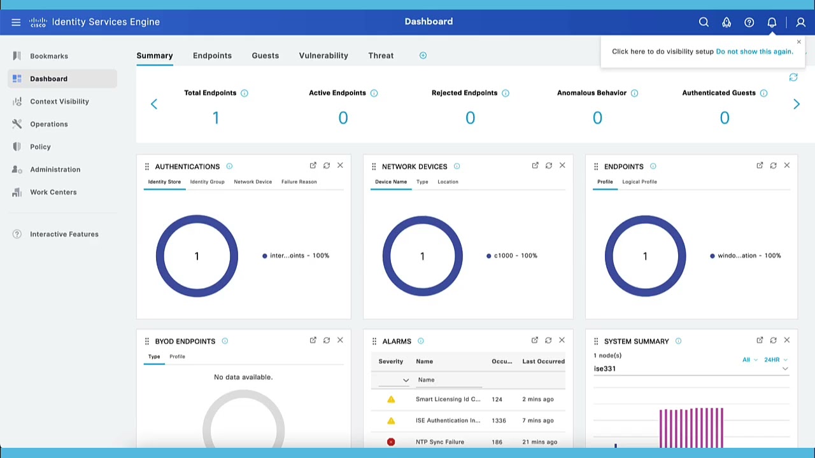Click the search magnifier icon in header

704,22
